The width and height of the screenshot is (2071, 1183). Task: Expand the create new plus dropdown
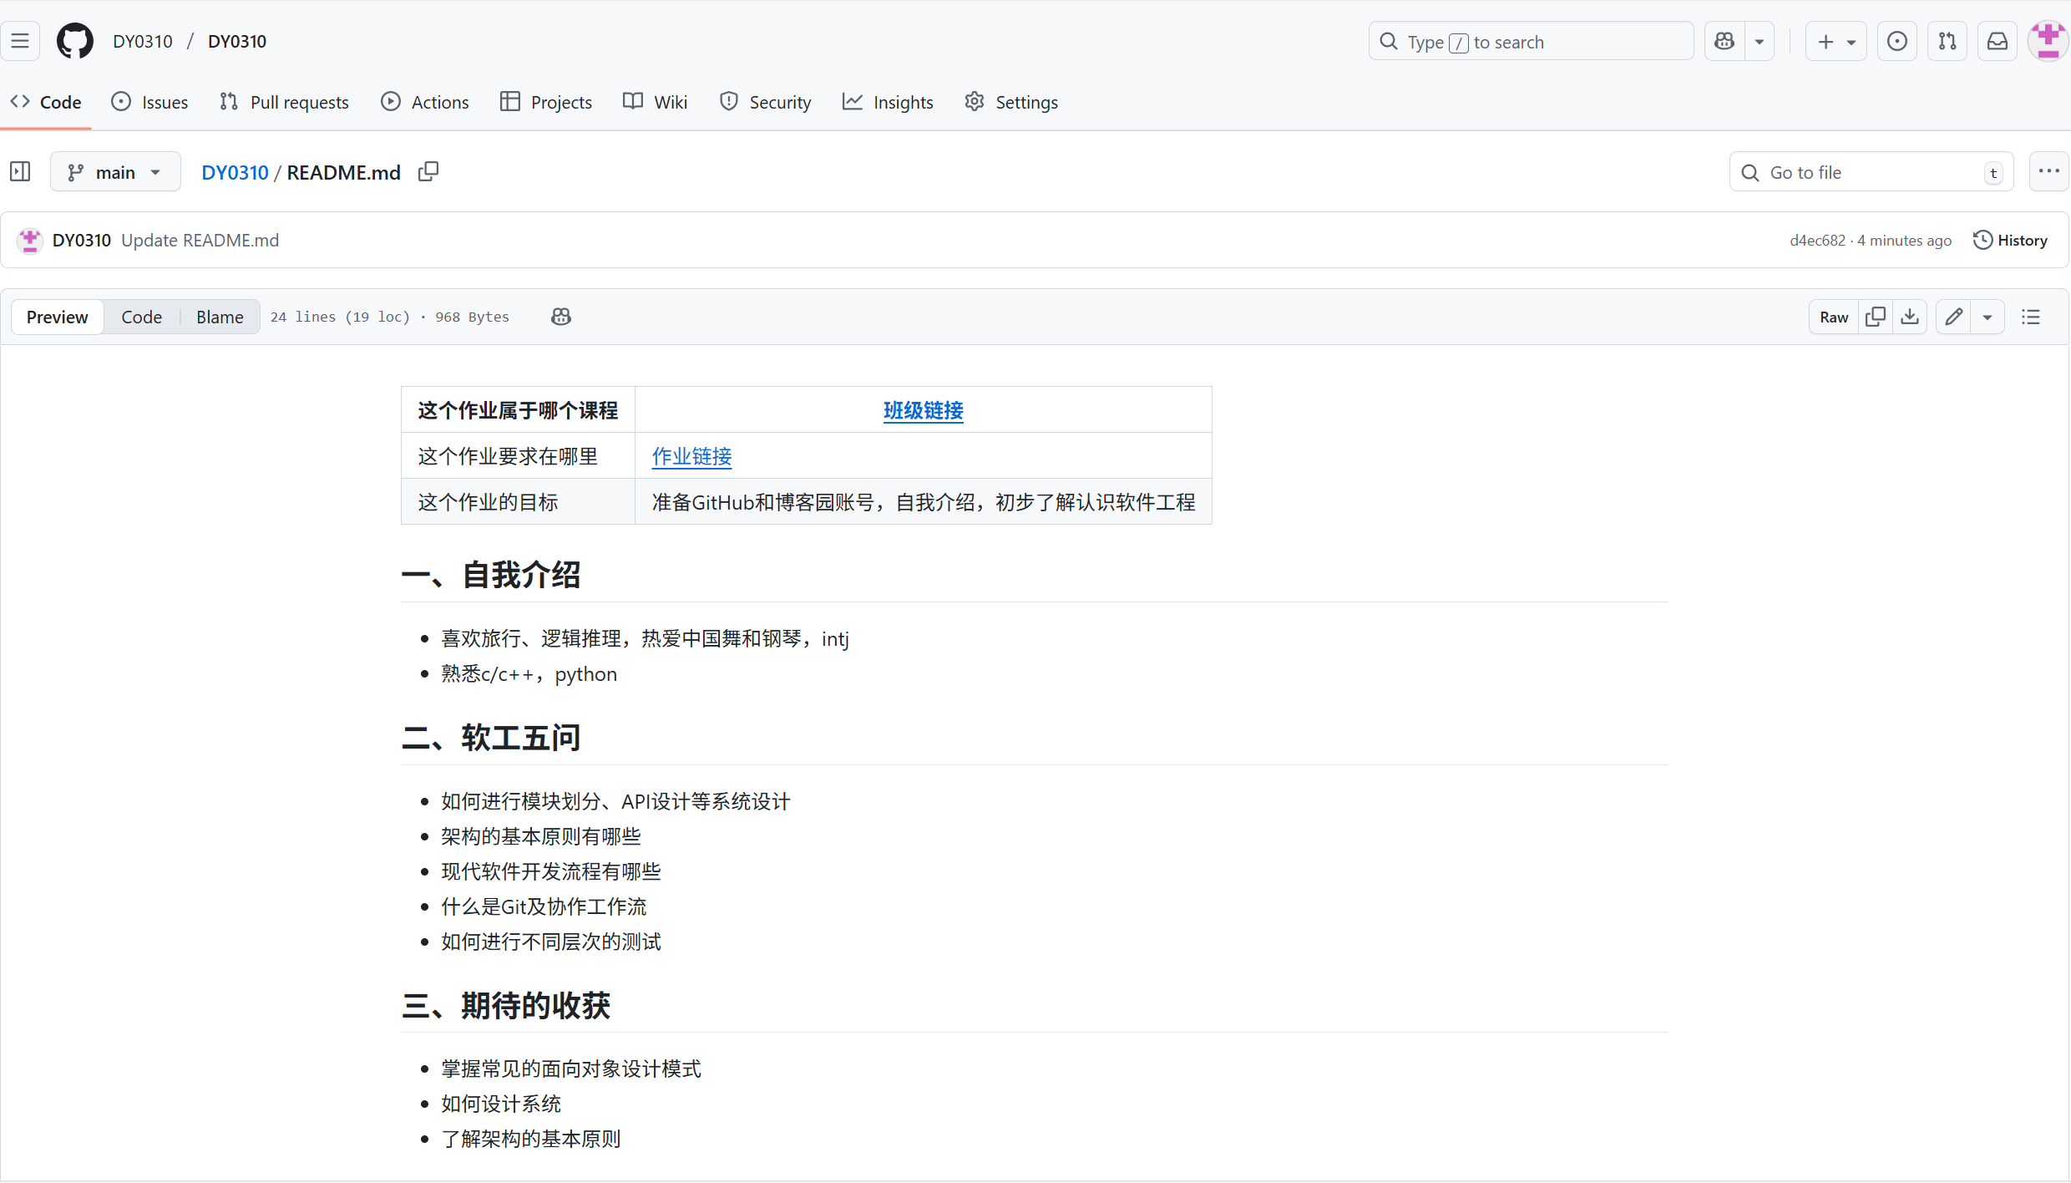tap(1836, 42)
